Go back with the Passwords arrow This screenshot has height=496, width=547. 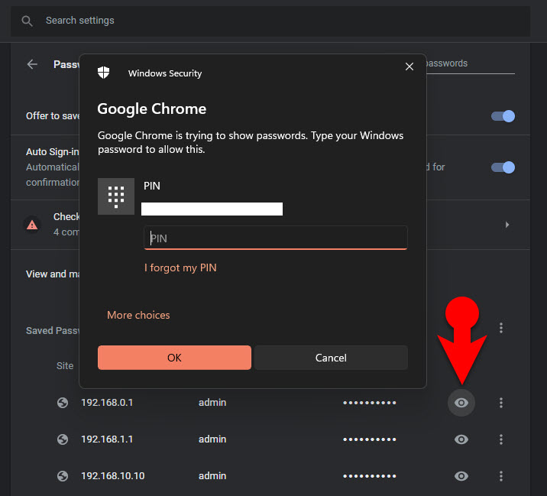tap(32, 64)
